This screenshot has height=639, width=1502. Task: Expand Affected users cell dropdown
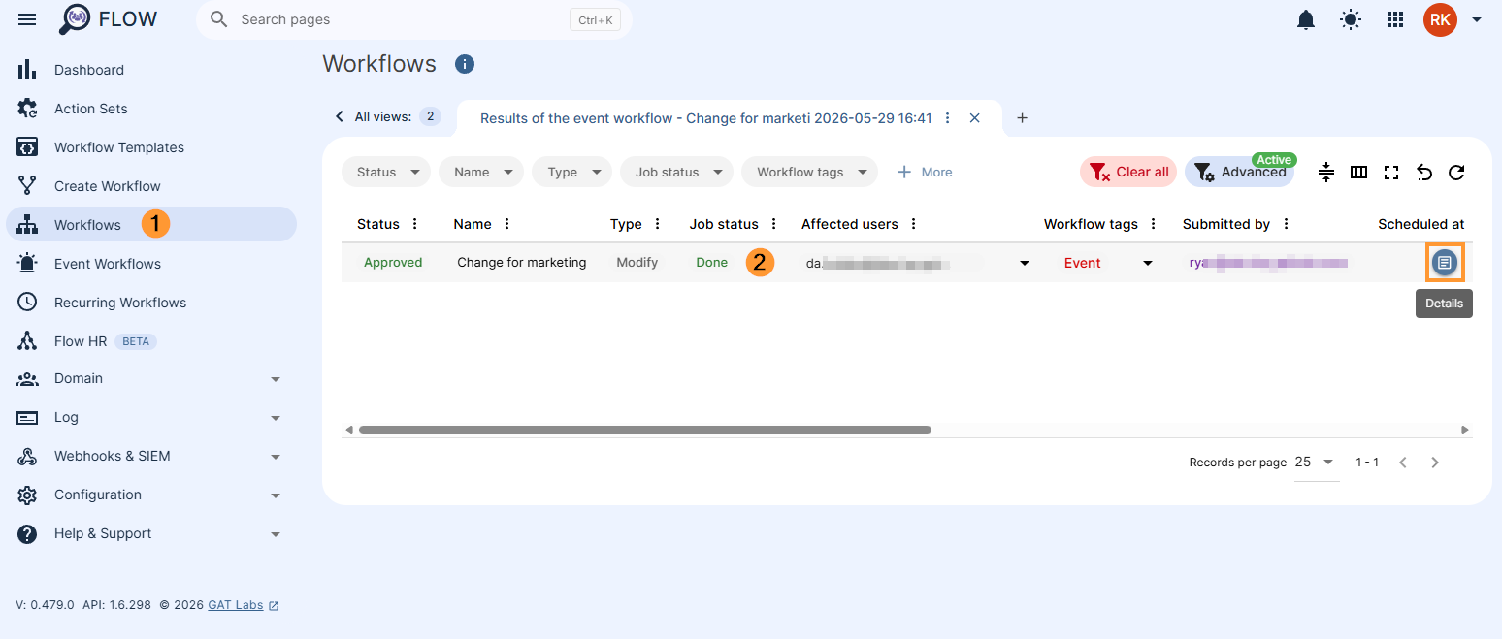click(1024, 263)
